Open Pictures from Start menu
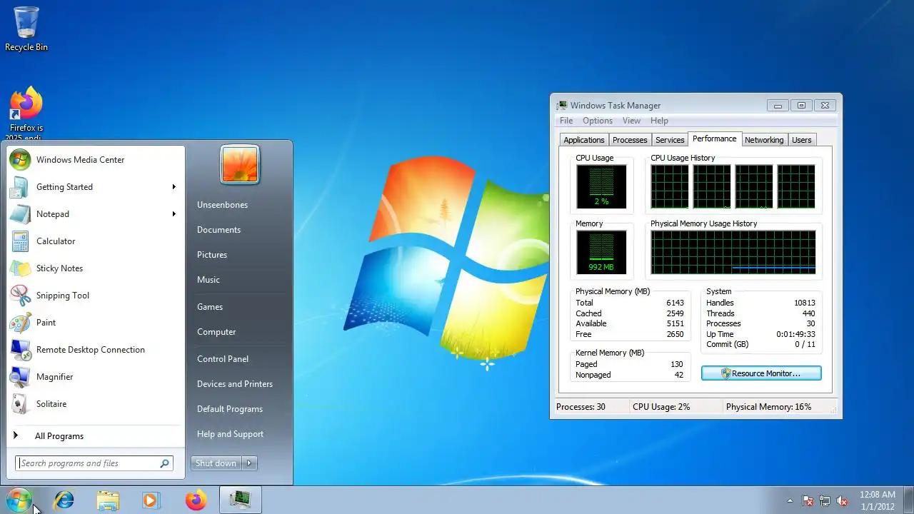914x514 pixels. (212, 255)
